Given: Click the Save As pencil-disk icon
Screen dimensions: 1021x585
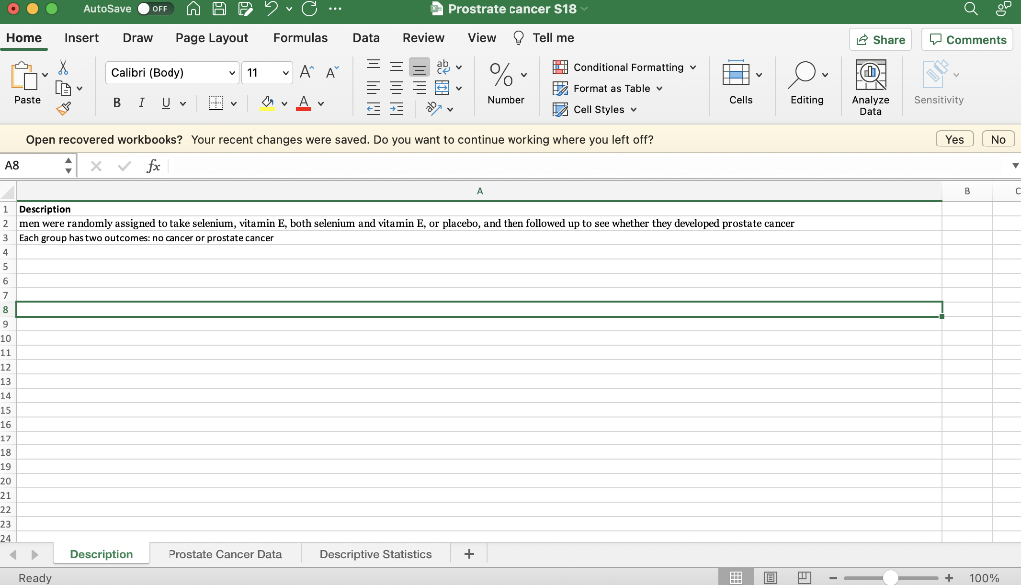Looking at the screenshot, I should (245, 8).
